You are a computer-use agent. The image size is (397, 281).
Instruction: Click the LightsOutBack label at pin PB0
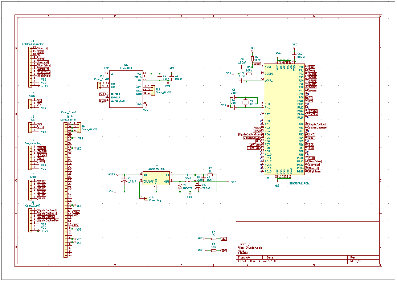coord(318,125)
